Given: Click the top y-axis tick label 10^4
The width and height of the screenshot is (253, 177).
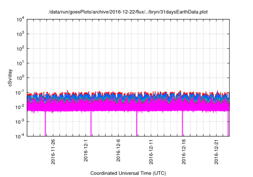Looking at the screenshot, I should tap(20, 19).
